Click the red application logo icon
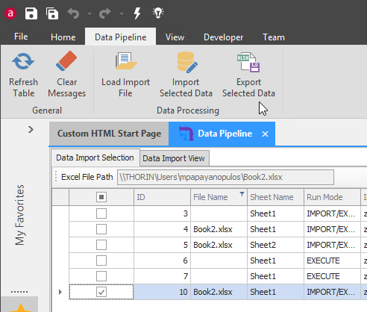This screenshot has width=367, height=312. [x=10, y=13]
